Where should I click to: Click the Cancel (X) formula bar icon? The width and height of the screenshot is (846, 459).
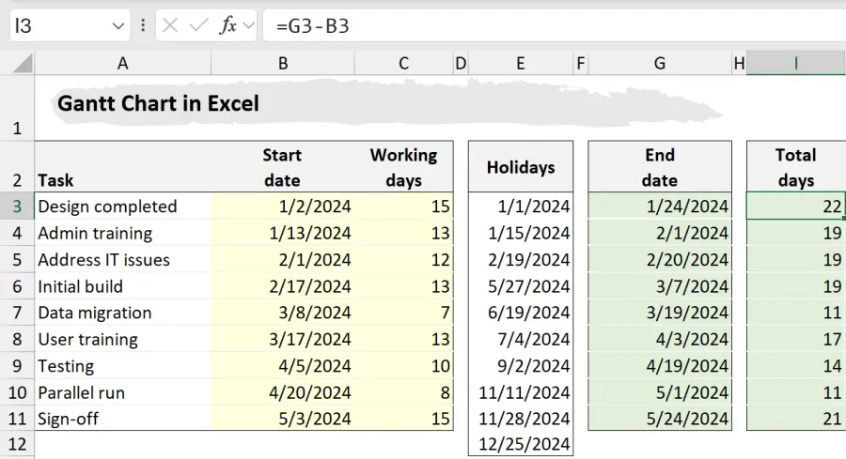point(170,26)
